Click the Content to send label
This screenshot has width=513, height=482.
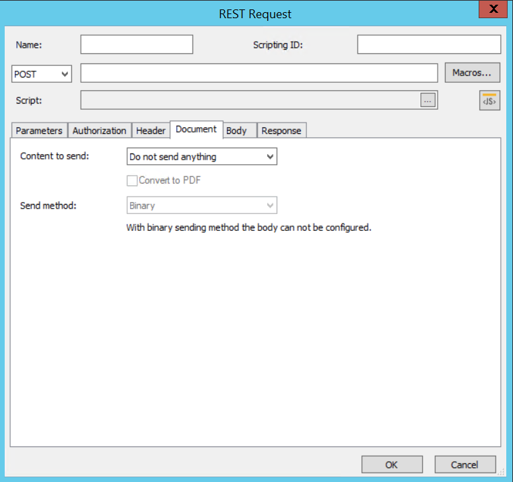point(55,156)
